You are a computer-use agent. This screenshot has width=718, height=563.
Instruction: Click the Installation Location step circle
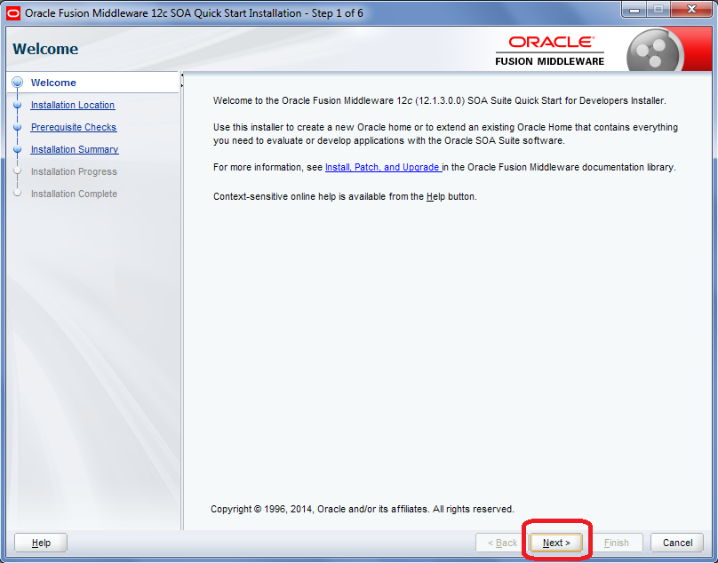pyautogui.click(x=17, y=105)
